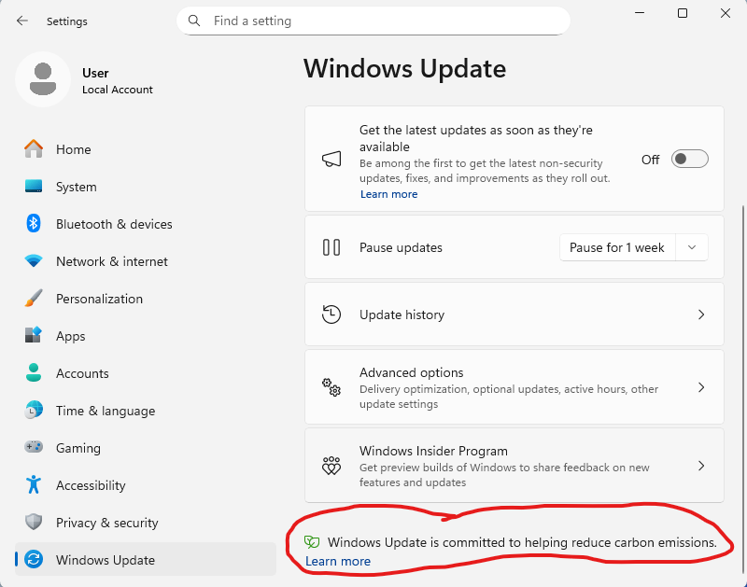
Task: Minimize the Settings window
Action: tap(640, 13)
